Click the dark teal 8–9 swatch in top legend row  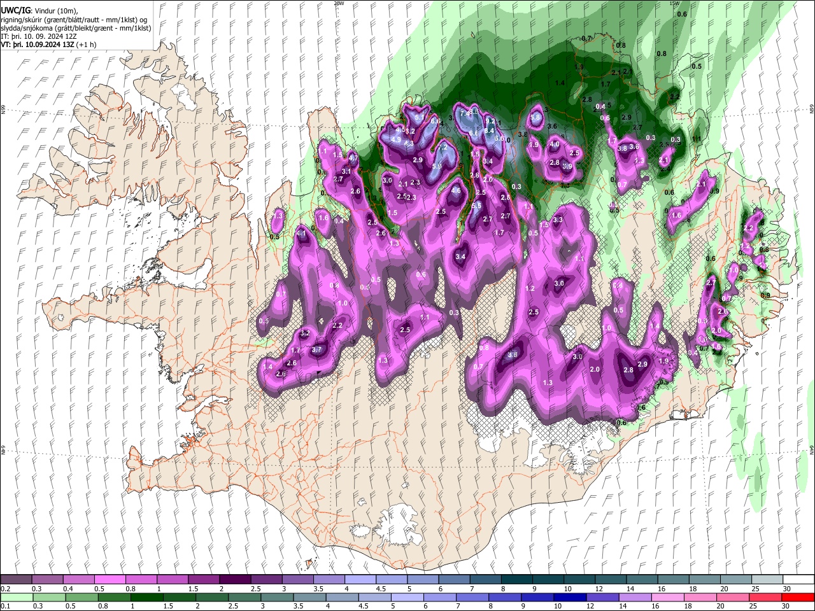coord(516,580)
